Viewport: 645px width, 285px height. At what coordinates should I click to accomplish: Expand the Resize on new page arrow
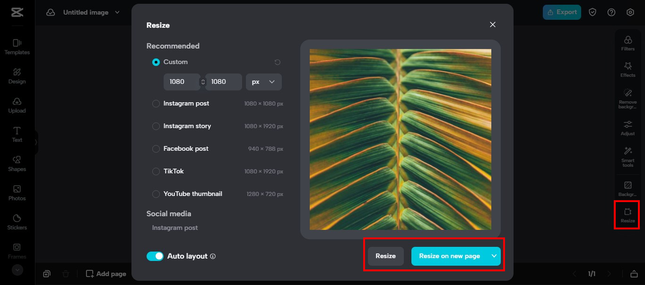point(494,256)
